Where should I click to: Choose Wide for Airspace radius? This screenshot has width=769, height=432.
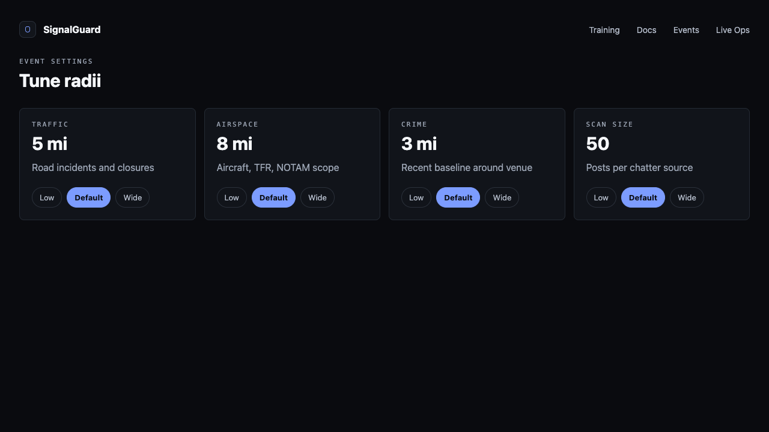[317, 197]
